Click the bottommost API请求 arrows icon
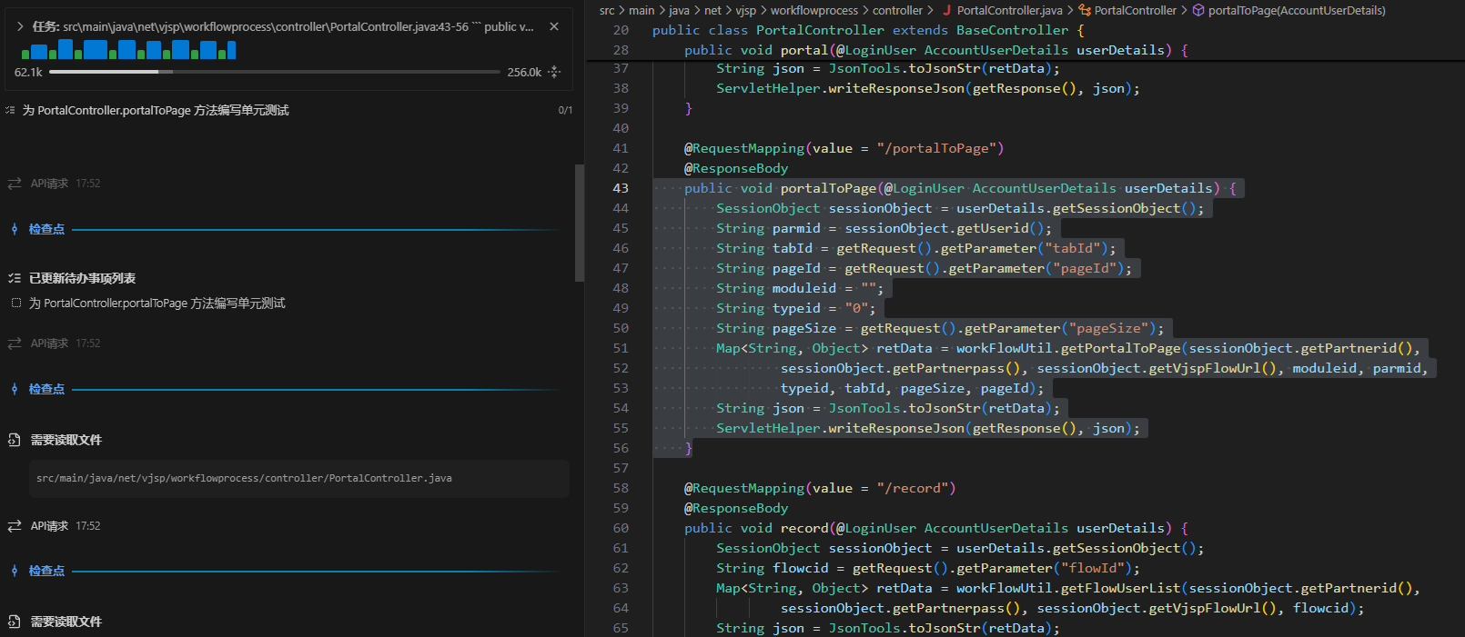 15,526
